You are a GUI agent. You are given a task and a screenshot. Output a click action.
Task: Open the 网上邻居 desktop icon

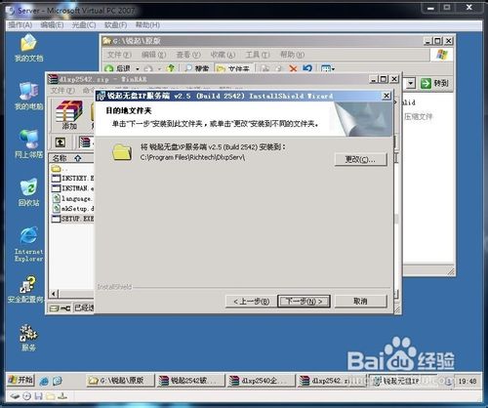pos(28,143)
